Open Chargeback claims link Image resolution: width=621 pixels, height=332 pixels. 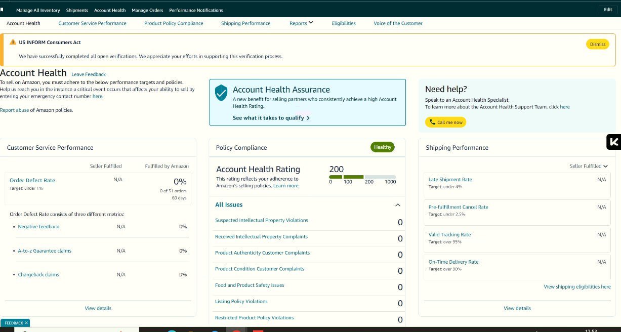[38, 274]
